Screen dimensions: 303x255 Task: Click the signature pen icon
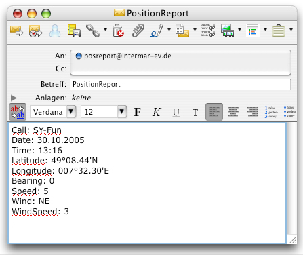point(157,31)
